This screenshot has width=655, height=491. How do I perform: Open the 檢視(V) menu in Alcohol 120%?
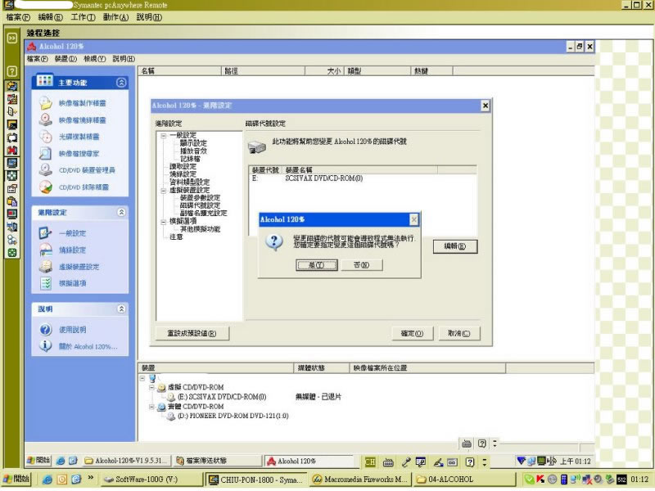coord(95,59)
